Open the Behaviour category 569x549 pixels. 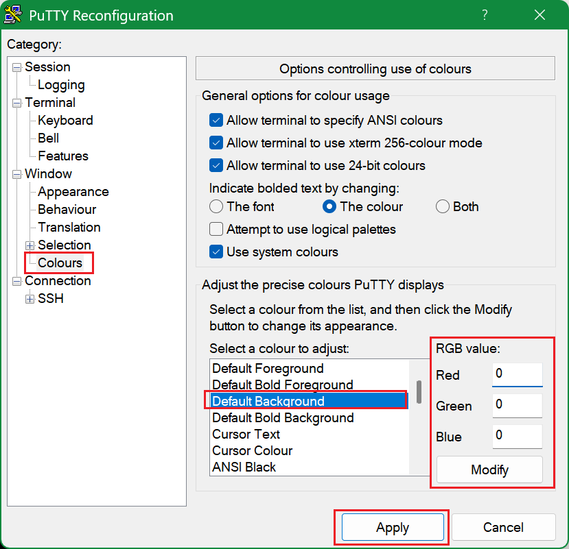(67, 209)
